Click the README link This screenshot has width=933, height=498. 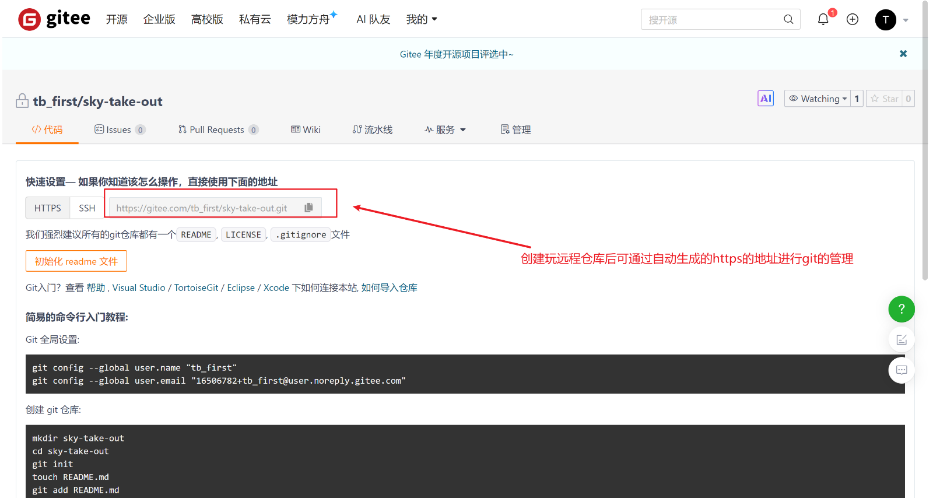point(196,234)
